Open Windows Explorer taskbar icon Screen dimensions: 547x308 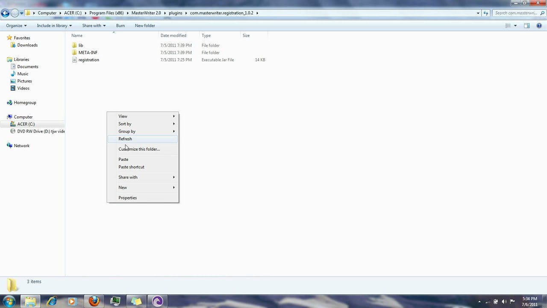(x=30, y=302)
